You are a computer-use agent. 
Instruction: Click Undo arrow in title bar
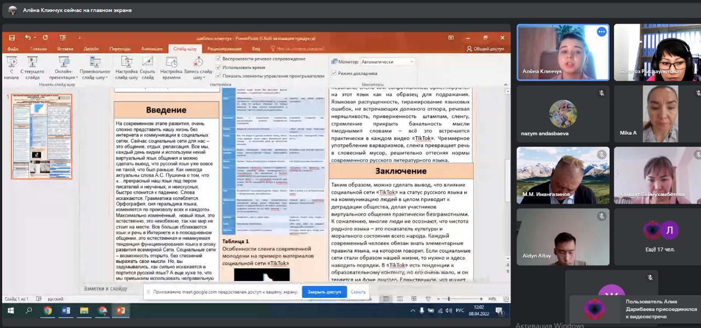(27, 38)
